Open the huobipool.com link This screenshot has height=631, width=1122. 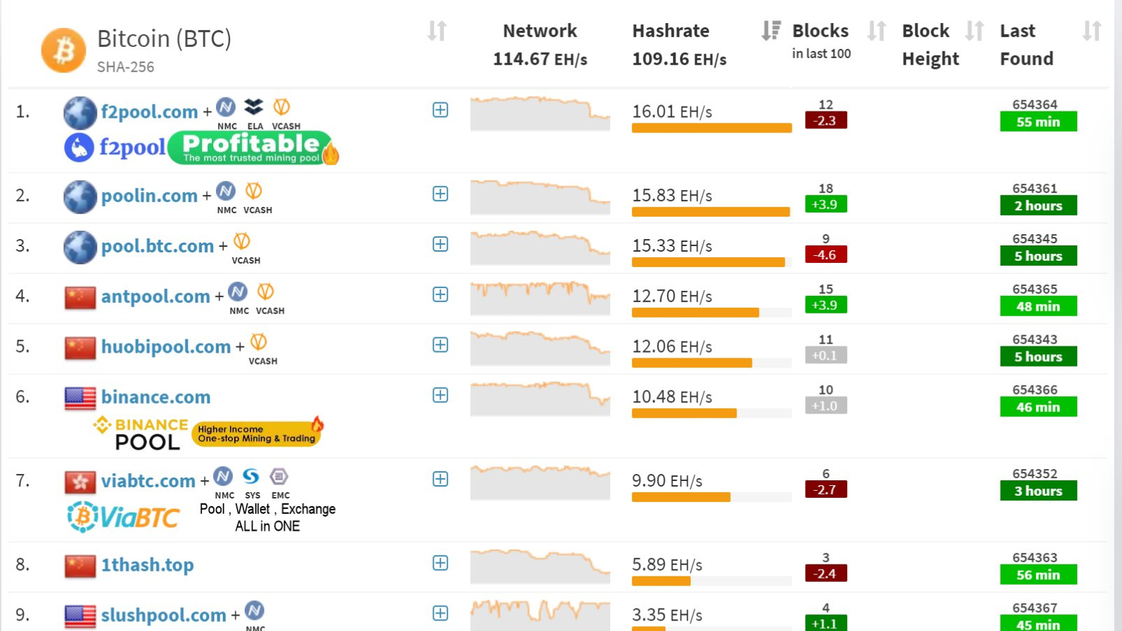[x=166, y=346]
